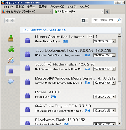This screenshot has height=130, width=126.
Task: Click the forward arrow in the add-on manager
Action: click(13, 20)
